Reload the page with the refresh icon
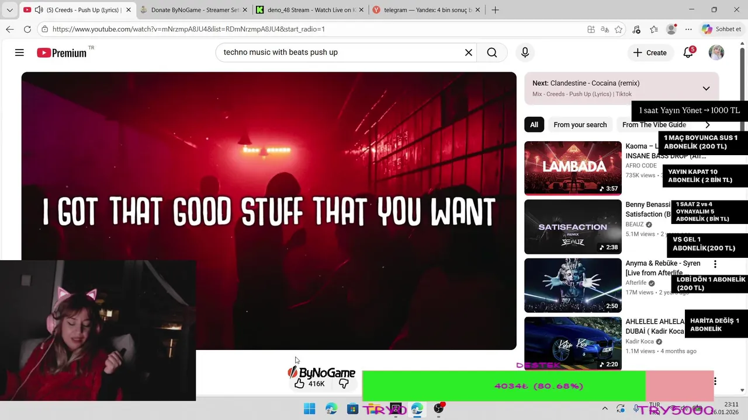The width and height of the screenshot is (748, 420). [27, 29]
